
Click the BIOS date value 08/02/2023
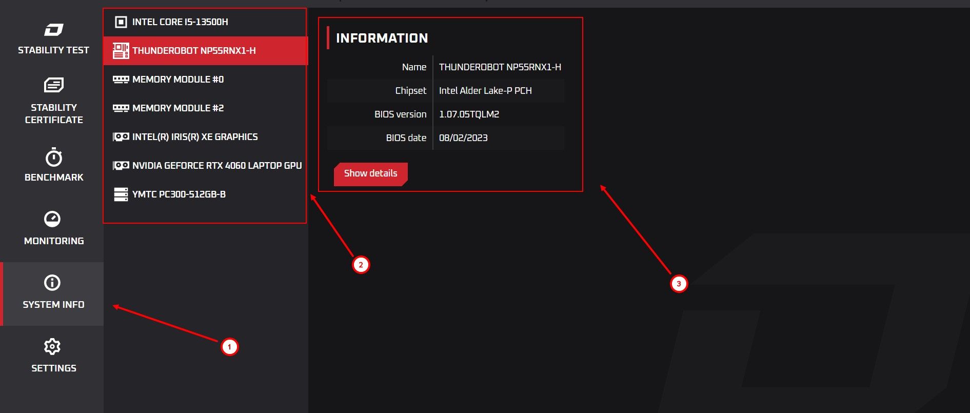(463, 138)
